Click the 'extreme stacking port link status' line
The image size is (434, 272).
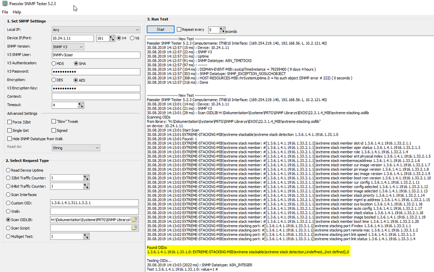[281, 239]
